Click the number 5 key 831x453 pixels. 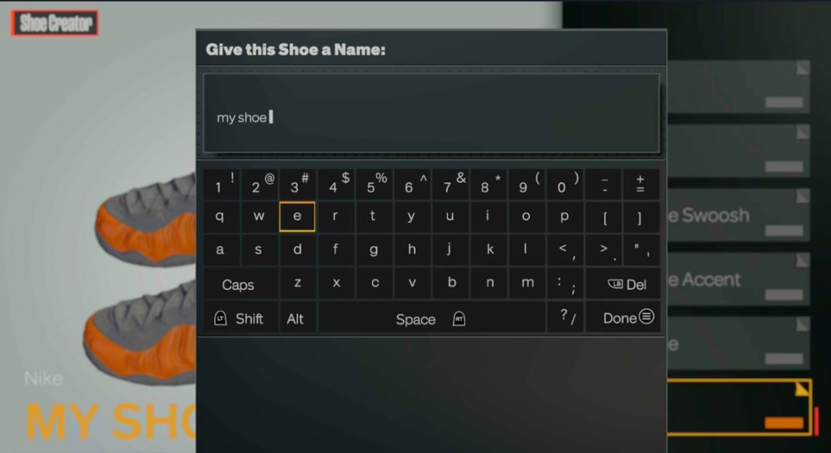(x=370, y=184)
